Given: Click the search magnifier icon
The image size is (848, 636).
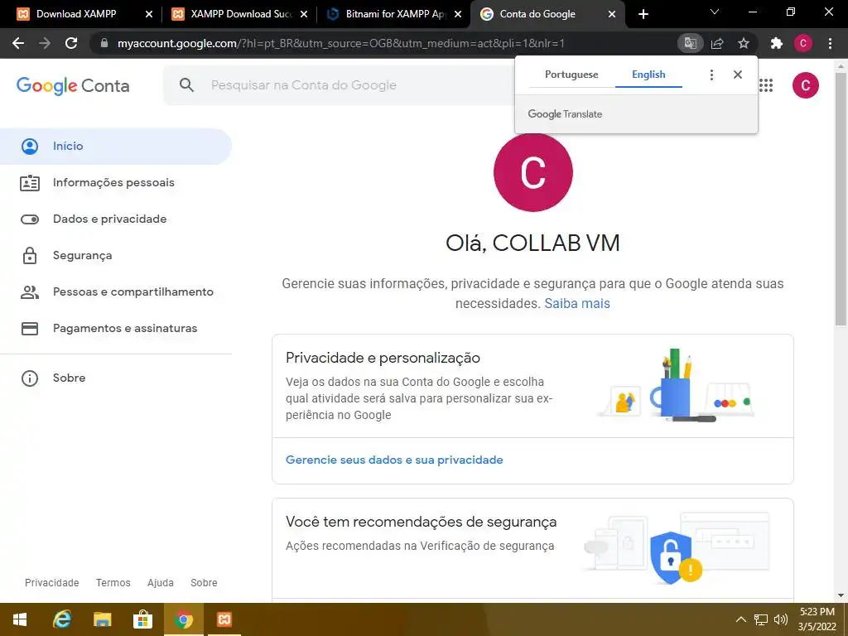Looking at the screenshot, I should click(x=186, y=85).
